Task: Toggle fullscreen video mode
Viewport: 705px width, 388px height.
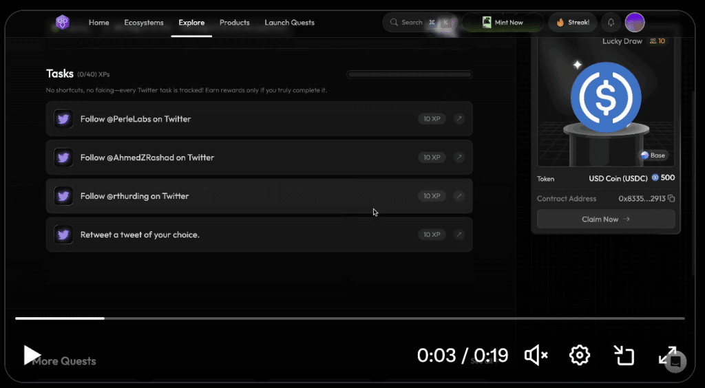Action: click(x=667, y=355)
